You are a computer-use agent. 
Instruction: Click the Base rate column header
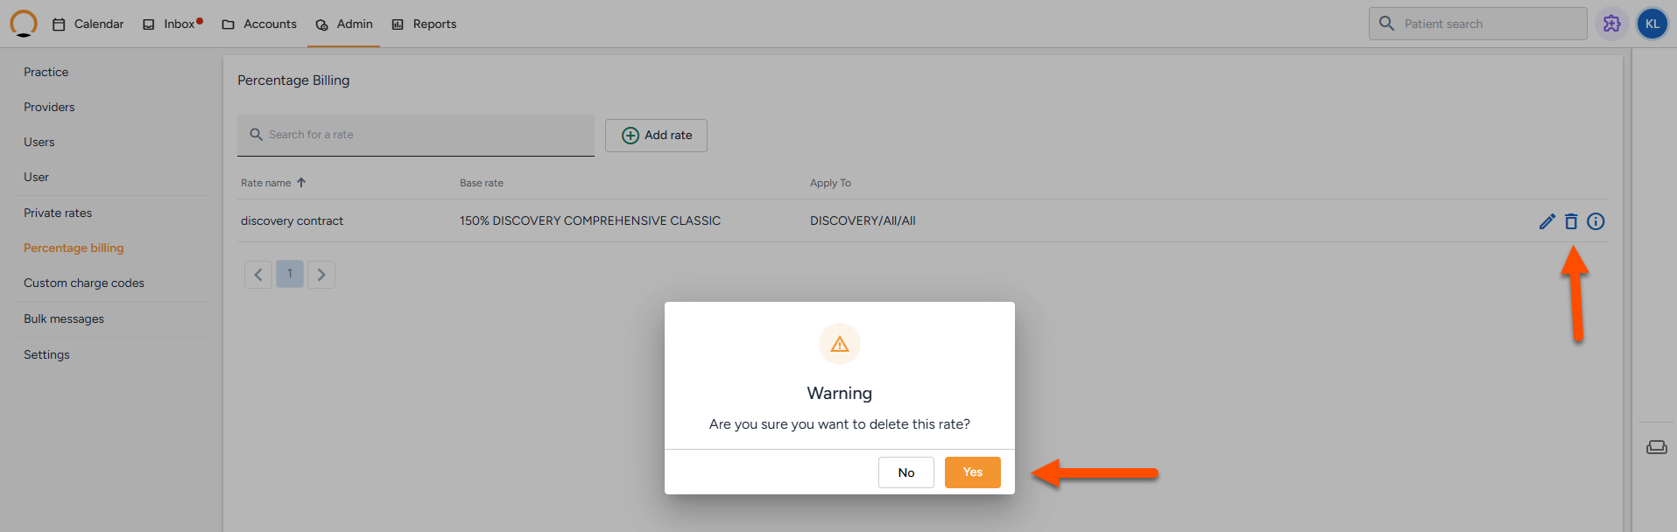pos(482,183)
